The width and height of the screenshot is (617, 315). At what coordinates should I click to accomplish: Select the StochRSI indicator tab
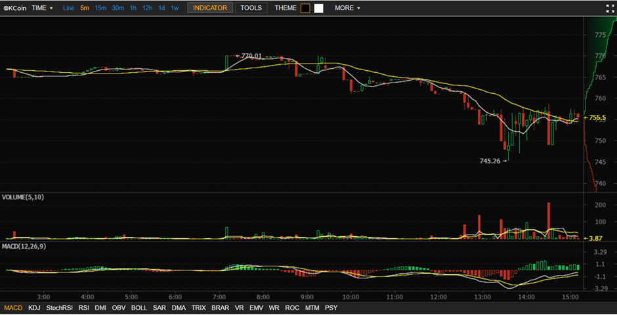pyautogui.click(x=60, y=307)
